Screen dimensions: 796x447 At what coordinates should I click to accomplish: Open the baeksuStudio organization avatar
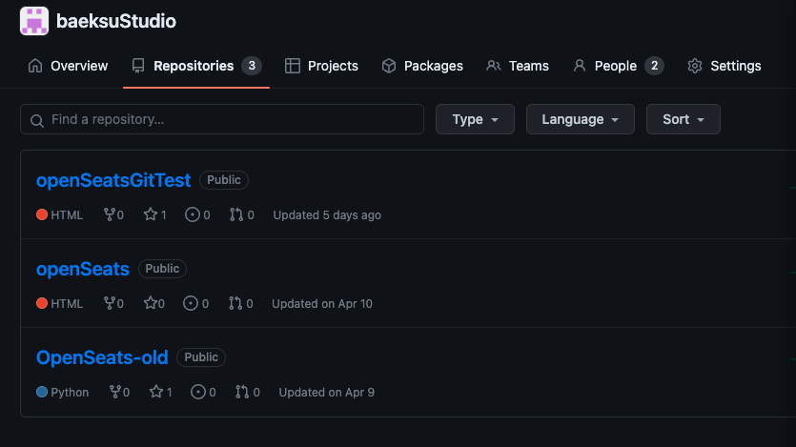click(x=34, y=21)
